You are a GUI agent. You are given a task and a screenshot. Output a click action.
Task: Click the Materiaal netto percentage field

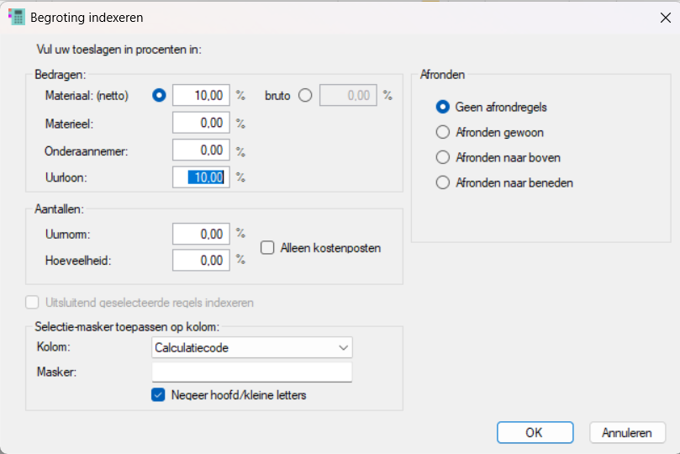point(200,96)
